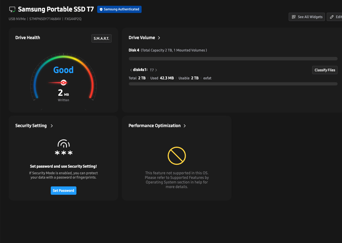Click the yellow not-supported prohibition icon
Image resolution: width=342 pixels, height=243 pixels.
click(x=177, y=156)
